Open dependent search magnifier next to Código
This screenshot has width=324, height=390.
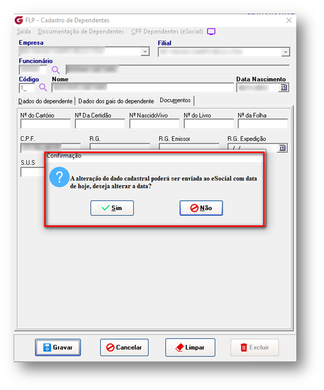pyautogui.click(x=43, y=87)
